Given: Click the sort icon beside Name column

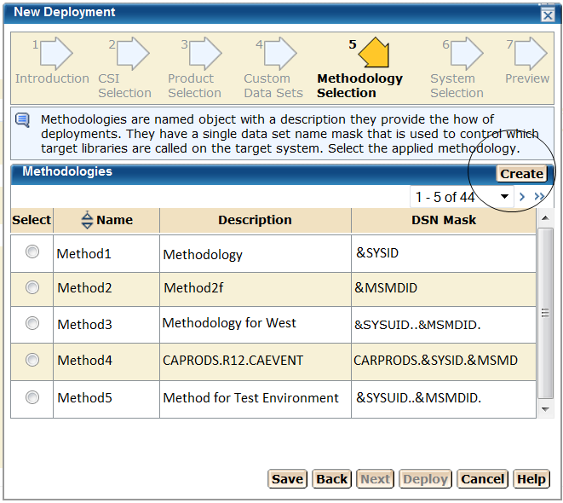Looking at the screenshot, I should [x=87, y=220].
